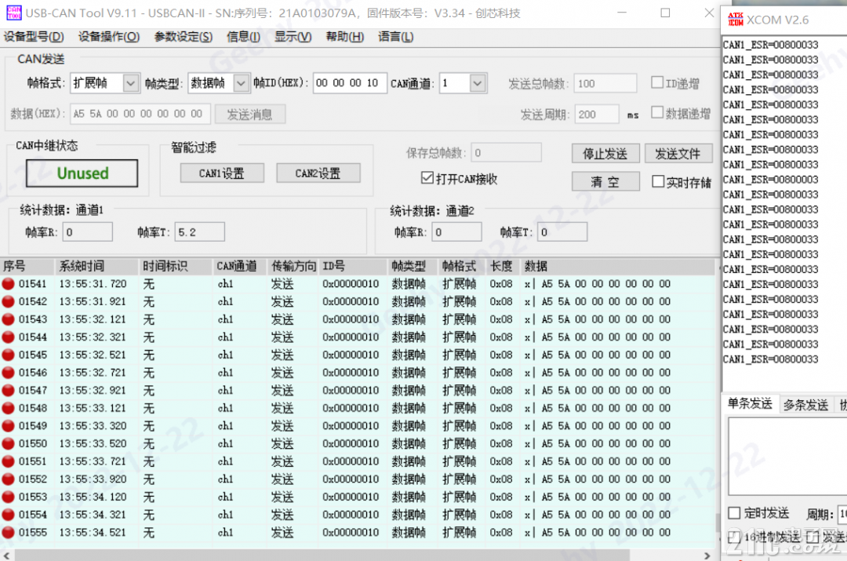
Task: Enable the 数据递增 checkbox
Action: click(657, 112)
